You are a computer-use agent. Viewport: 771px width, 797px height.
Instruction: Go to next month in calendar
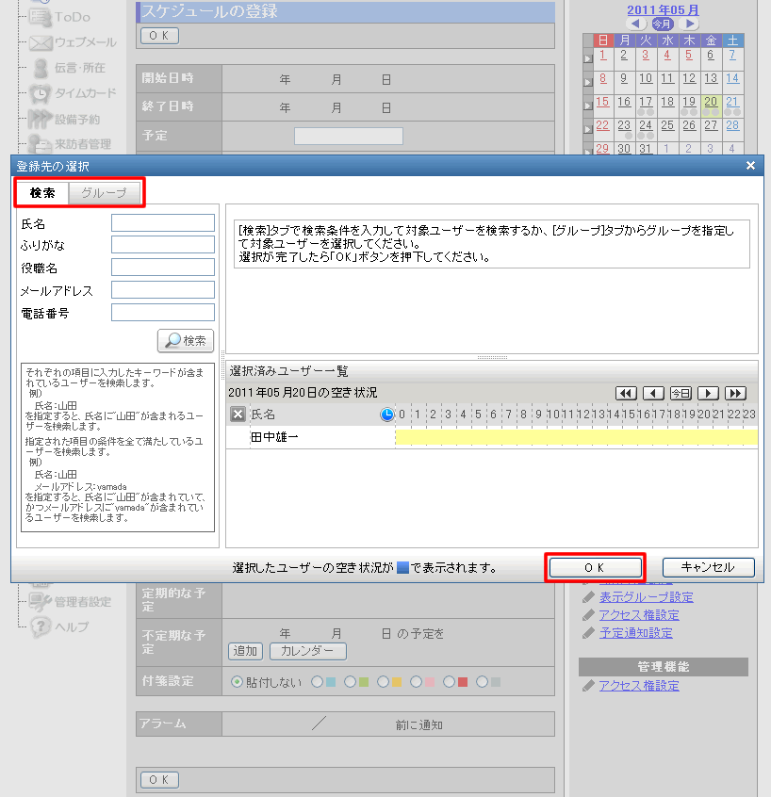point(690,24)
